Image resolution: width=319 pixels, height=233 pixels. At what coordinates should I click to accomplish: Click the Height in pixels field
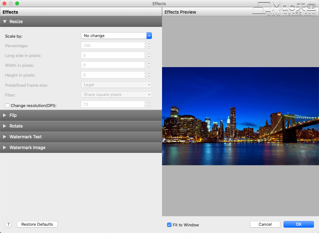pos(113,75)
